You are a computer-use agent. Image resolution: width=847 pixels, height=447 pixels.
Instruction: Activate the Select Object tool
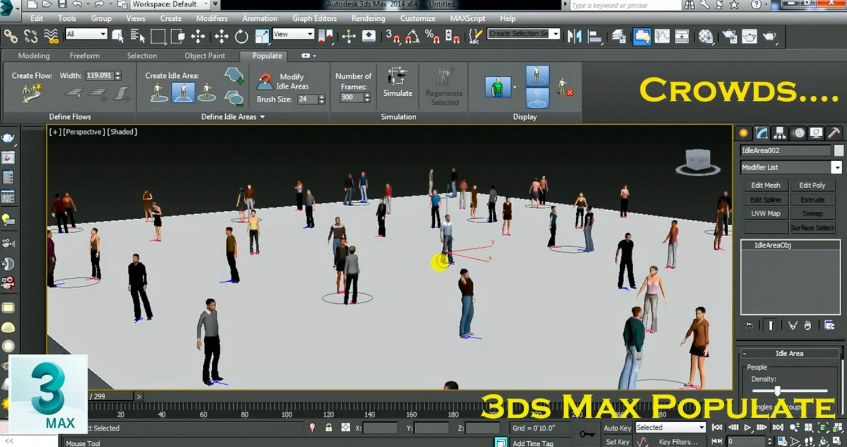[x=118, y=36]
